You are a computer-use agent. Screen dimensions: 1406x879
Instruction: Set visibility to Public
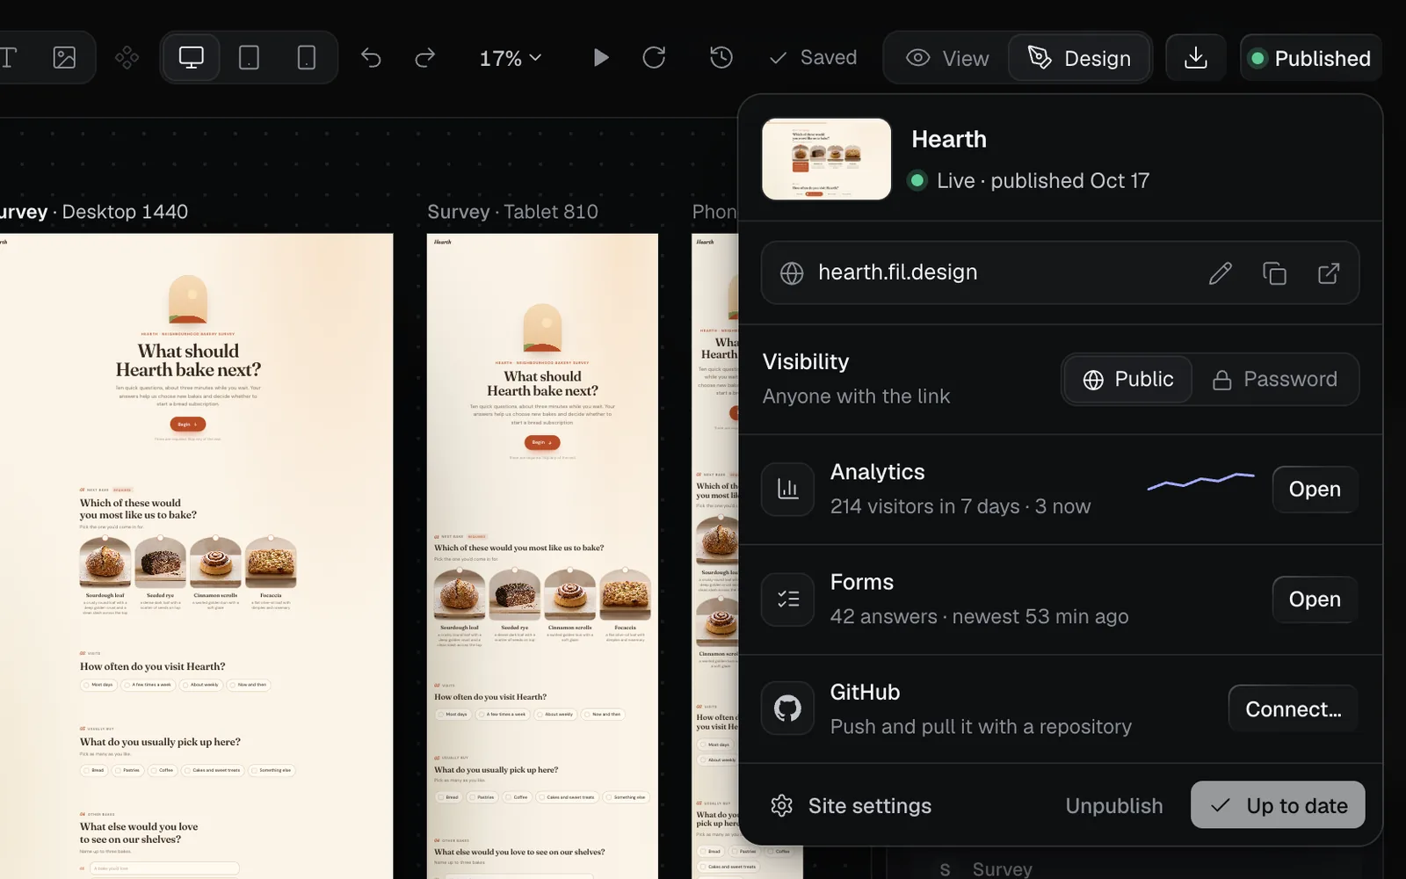[1128, 380]
